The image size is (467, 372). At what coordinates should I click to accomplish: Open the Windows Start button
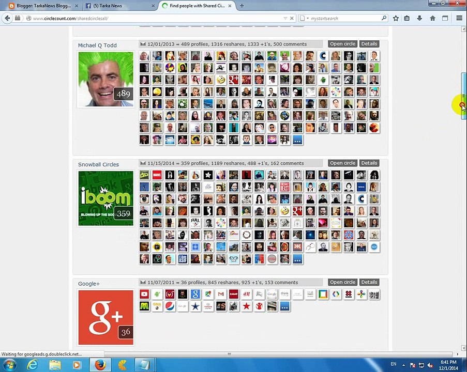9,365
